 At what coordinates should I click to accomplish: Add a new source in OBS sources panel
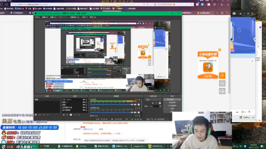[64, 115]
